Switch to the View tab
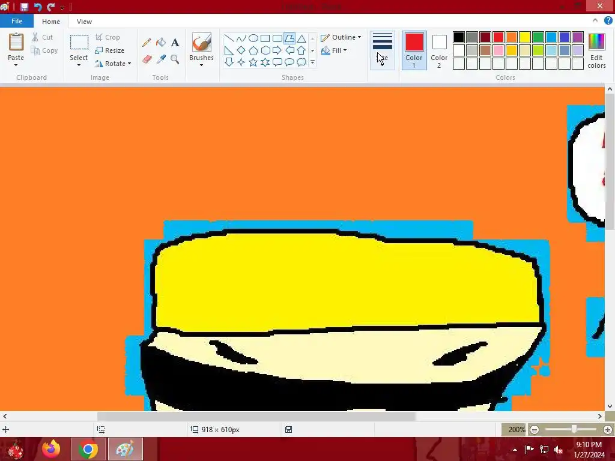615x461 pixels. [84, 22]
